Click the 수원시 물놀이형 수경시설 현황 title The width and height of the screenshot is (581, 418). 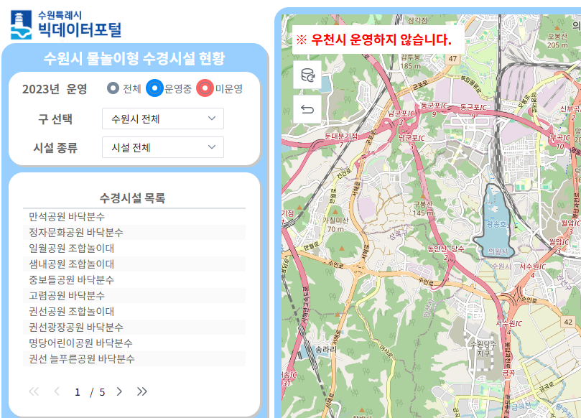134,58
